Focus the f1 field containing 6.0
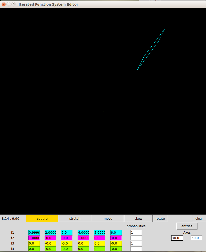The width and height of the screenshot is (206, 252). pyautogui.click(x=116, y=233)
